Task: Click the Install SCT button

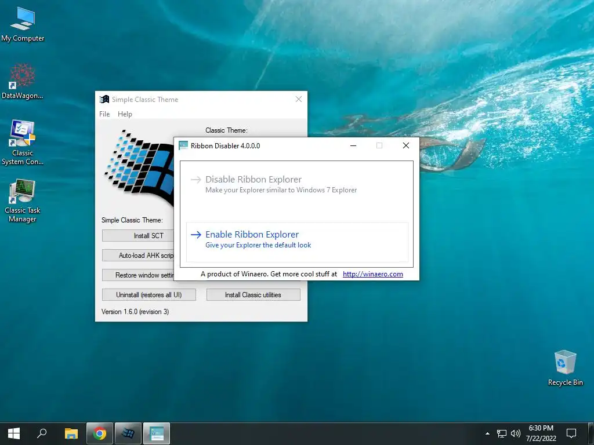Action: [x=138, y=236]
